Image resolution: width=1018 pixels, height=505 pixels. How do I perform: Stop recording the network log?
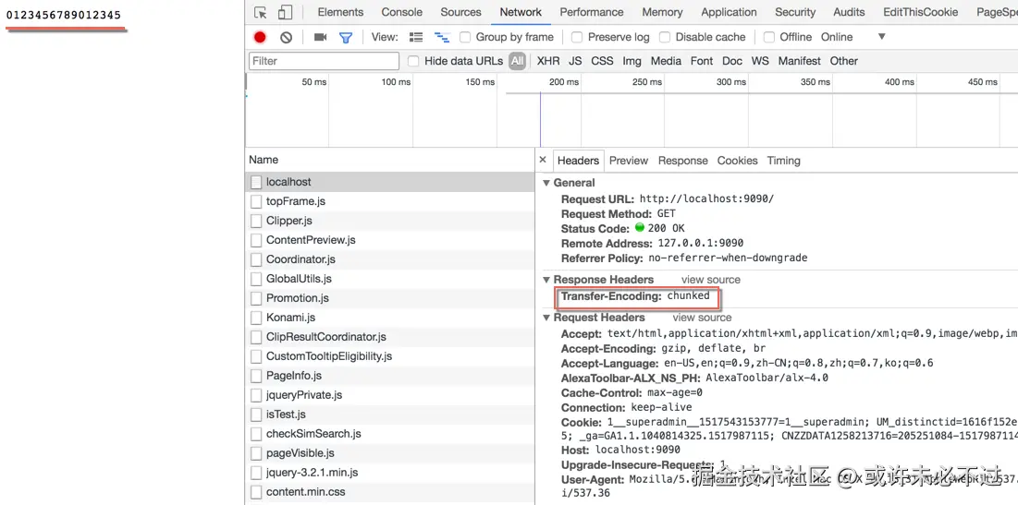click(x=261, y=37)
